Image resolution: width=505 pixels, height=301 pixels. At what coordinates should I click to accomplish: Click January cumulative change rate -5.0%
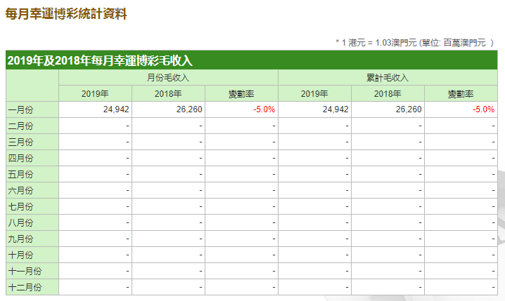point(483,109)
